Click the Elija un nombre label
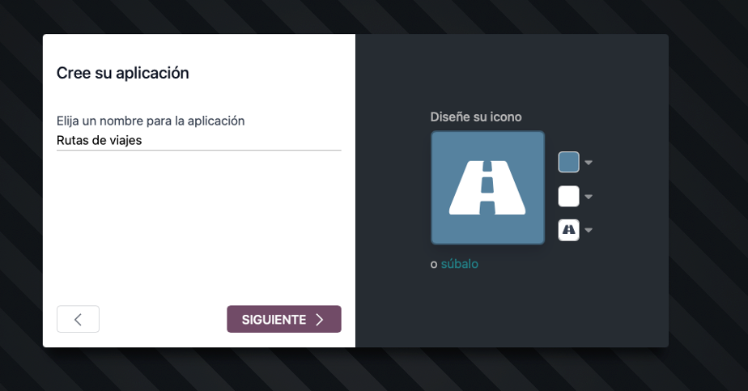The image size is (748, 391). click(151, 121)
